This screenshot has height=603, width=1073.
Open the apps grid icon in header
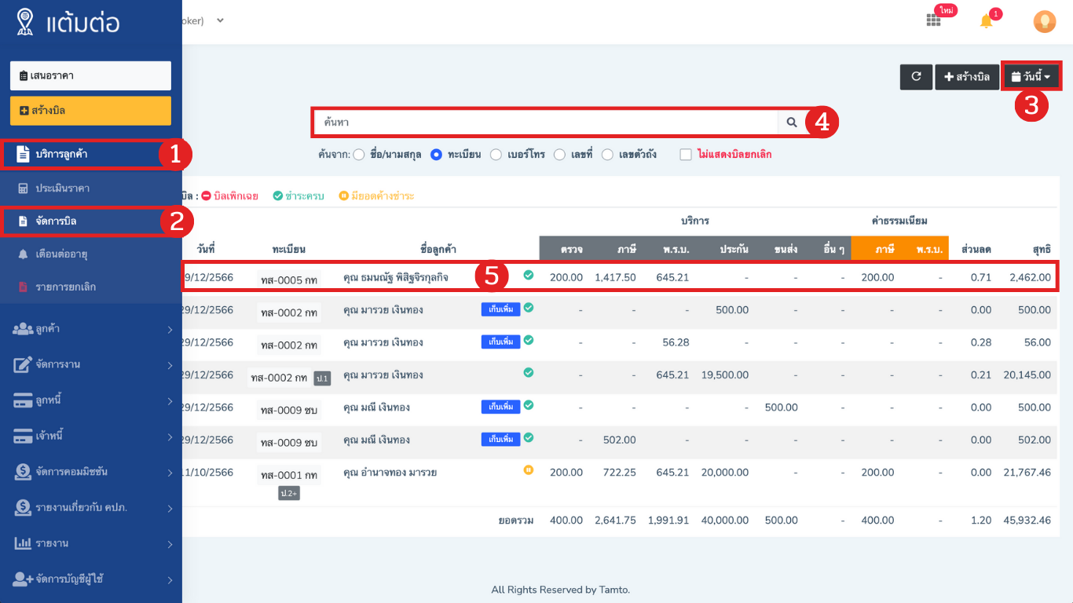coord(933,21)
